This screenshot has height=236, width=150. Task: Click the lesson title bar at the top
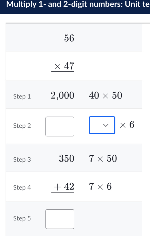[x=75, y=4]
